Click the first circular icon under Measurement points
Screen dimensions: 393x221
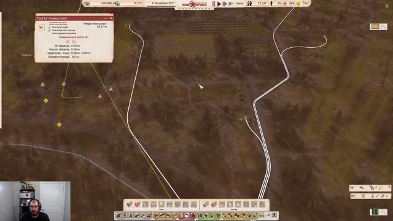coord(68,42)
